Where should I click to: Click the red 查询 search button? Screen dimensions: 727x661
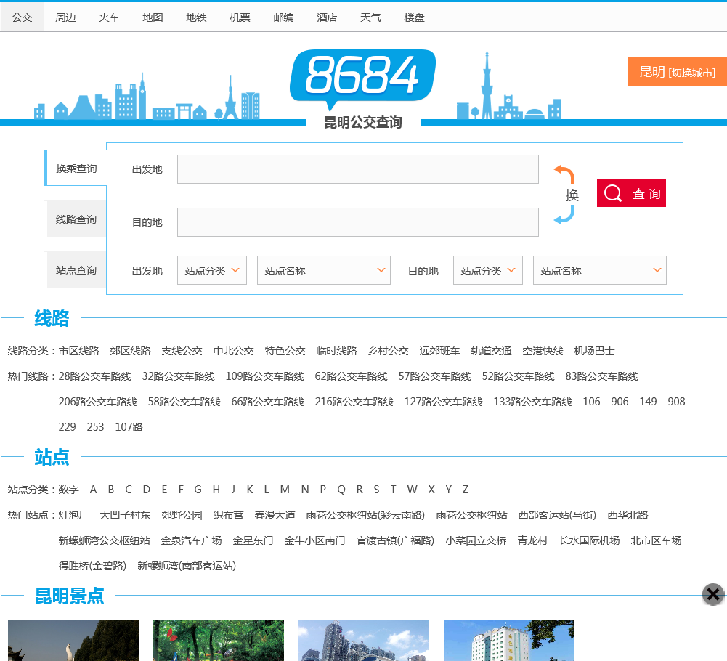pyautogui.click(x=631, y=193)
